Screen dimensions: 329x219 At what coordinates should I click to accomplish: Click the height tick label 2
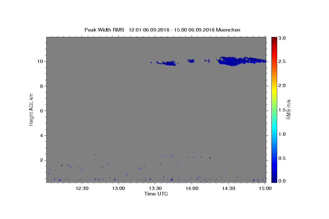click(41, 160)
